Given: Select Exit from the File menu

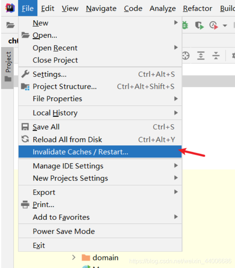Looking at the screenshot, I should [x=100, y=245].
